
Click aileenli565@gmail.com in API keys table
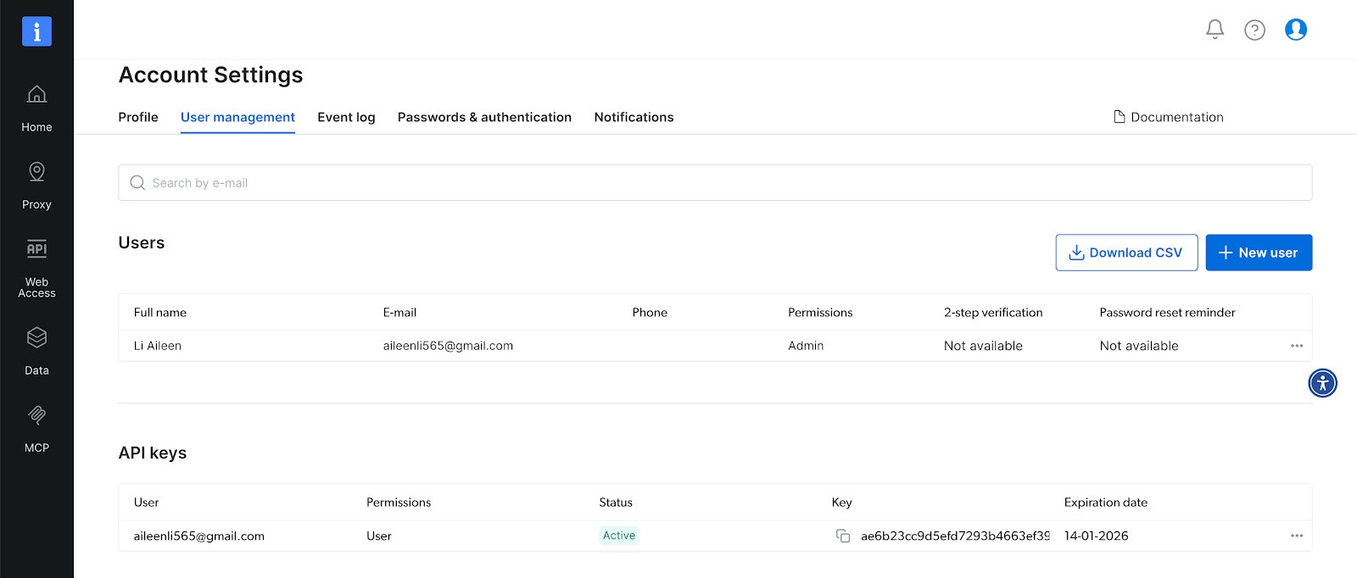199,536
